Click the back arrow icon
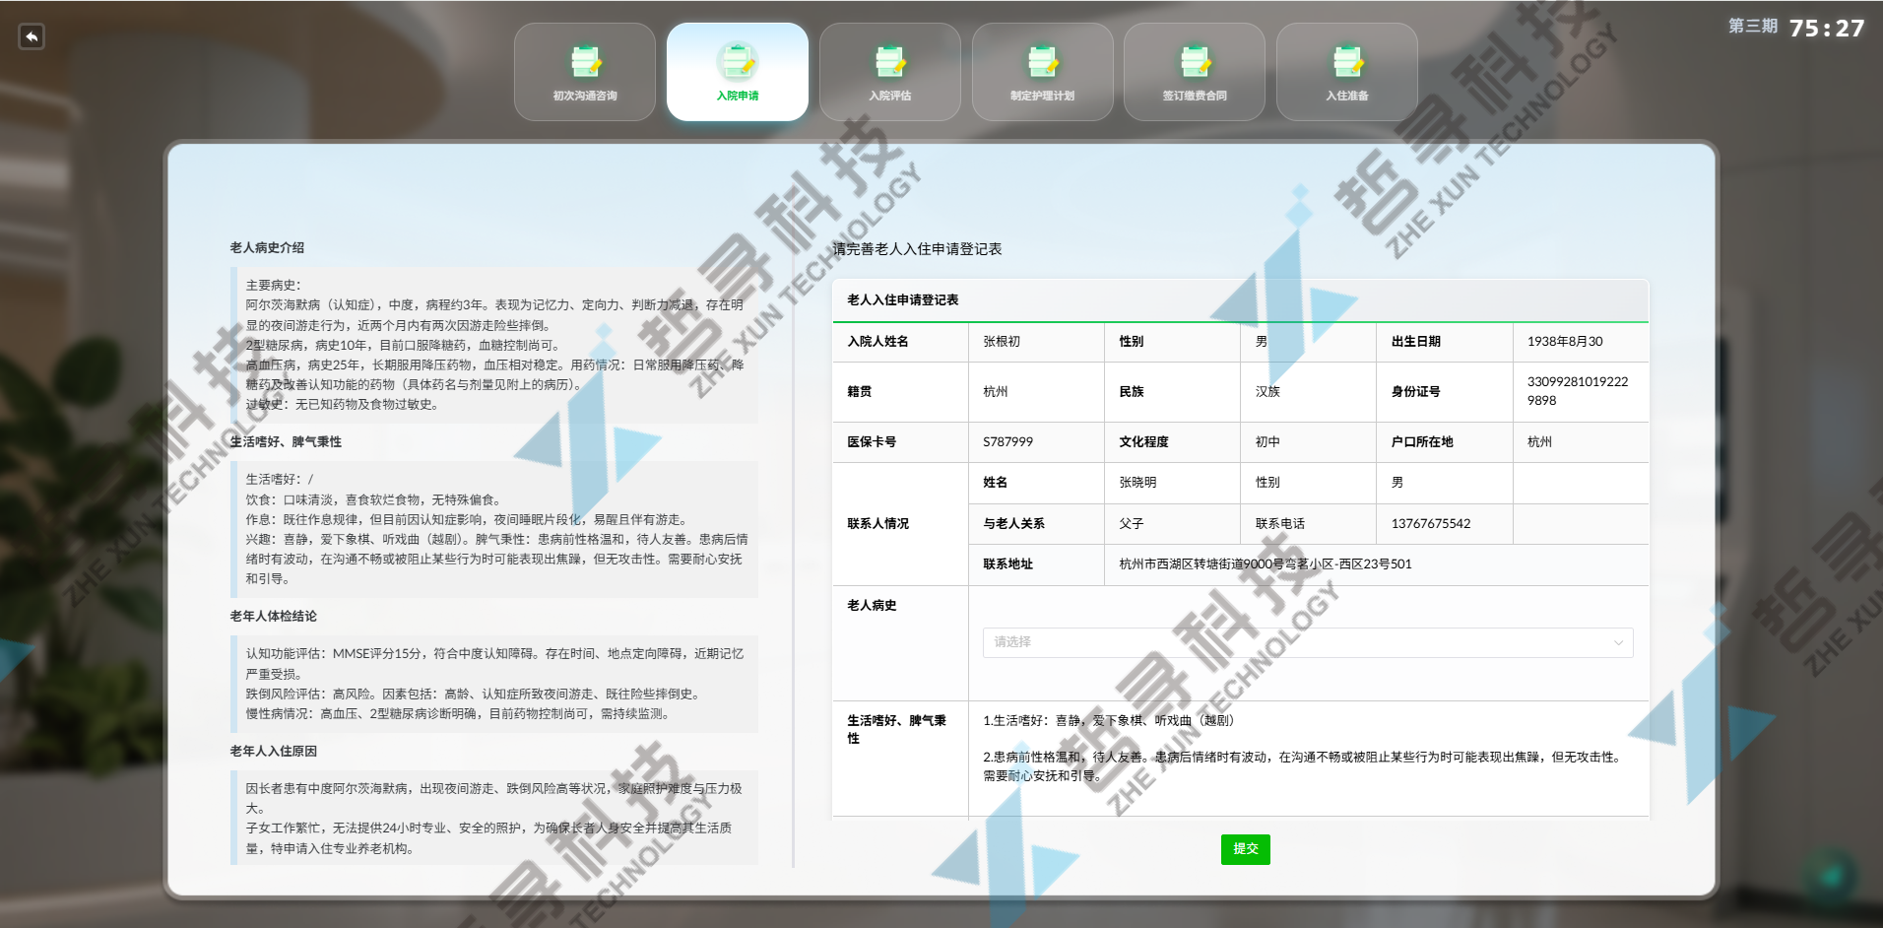This screenshot has width=1883, height=928. 32,36
